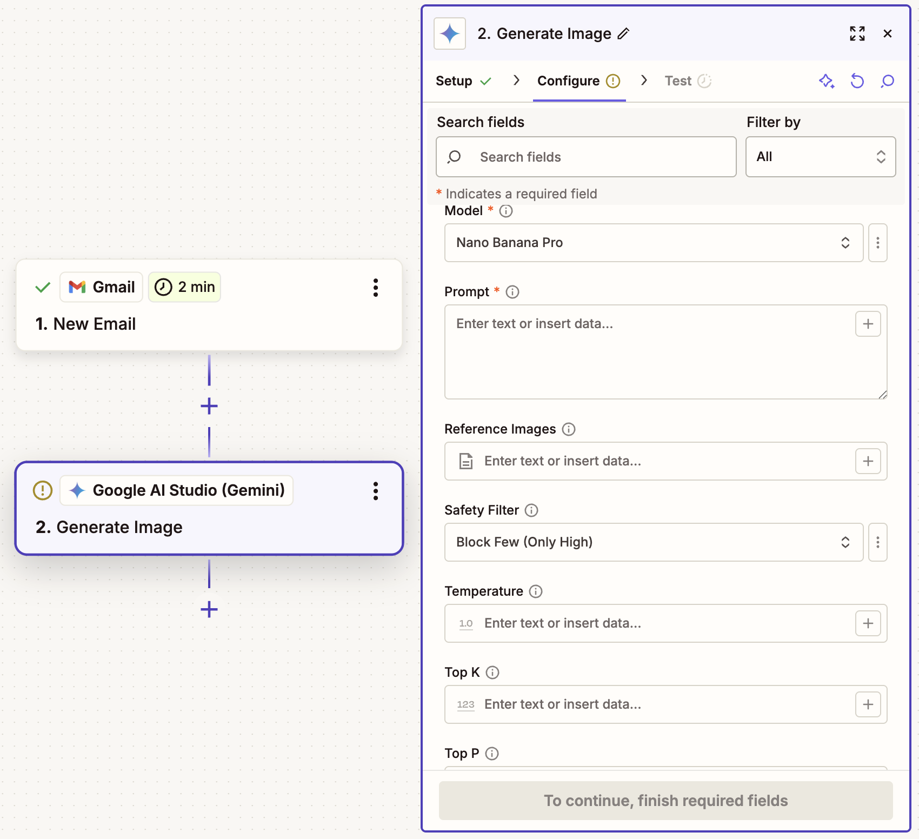Click the document icon inside Reference Images field

(x=465, y=461)
